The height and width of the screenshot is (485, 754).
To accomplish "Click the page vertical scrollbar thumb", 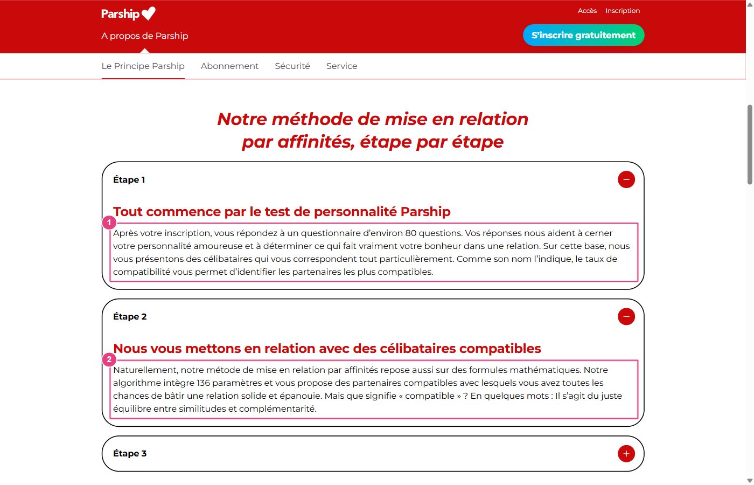I will click(750, 144).
